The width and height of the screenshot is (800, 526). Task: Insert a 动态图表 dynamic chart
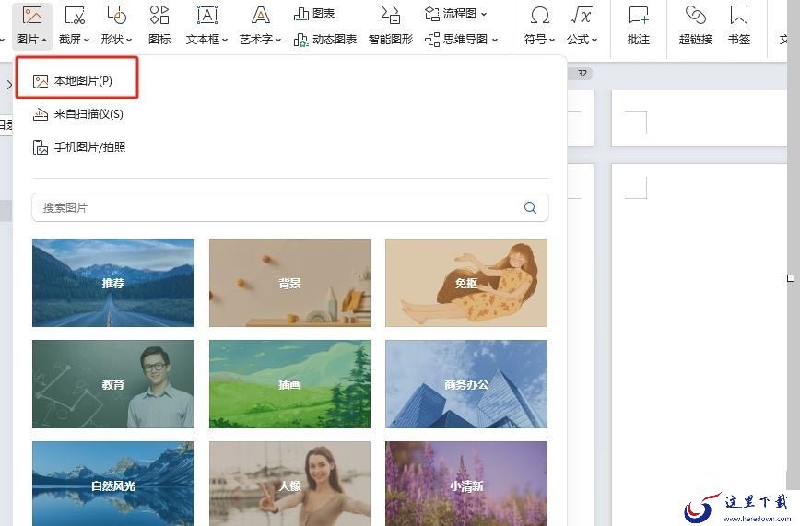(x=325, y=40)
